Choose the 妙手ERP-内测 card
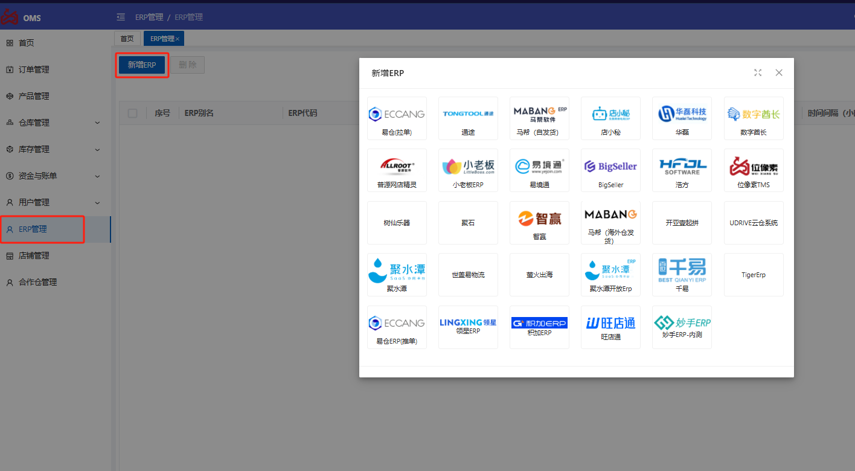 (682, 327)
